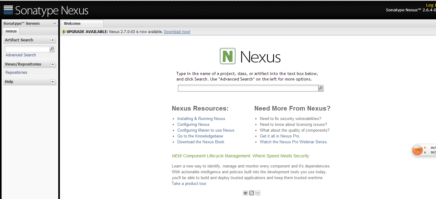Open Component Lifecycle Management headline link
This screenshot has height=199, width=436.
click(x=240, y=156)
